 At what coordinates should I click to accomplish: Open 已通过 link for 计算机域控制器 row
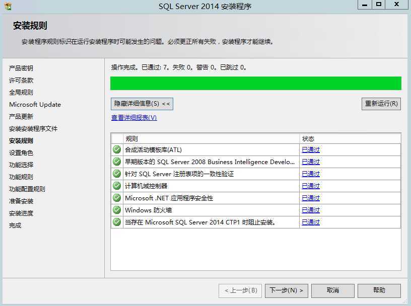pos(311,186)
